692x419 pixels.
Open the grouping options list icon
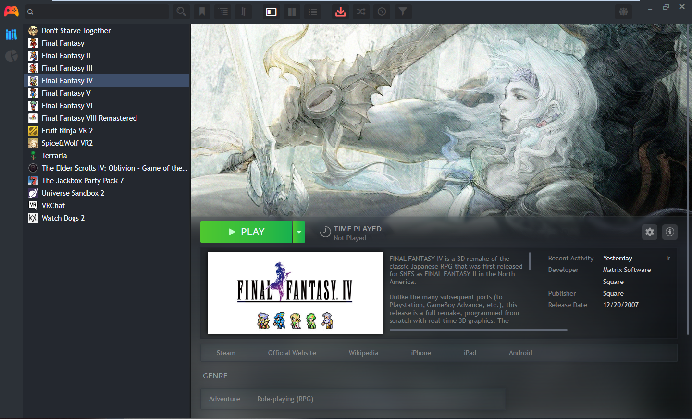[x=223, y=12]
